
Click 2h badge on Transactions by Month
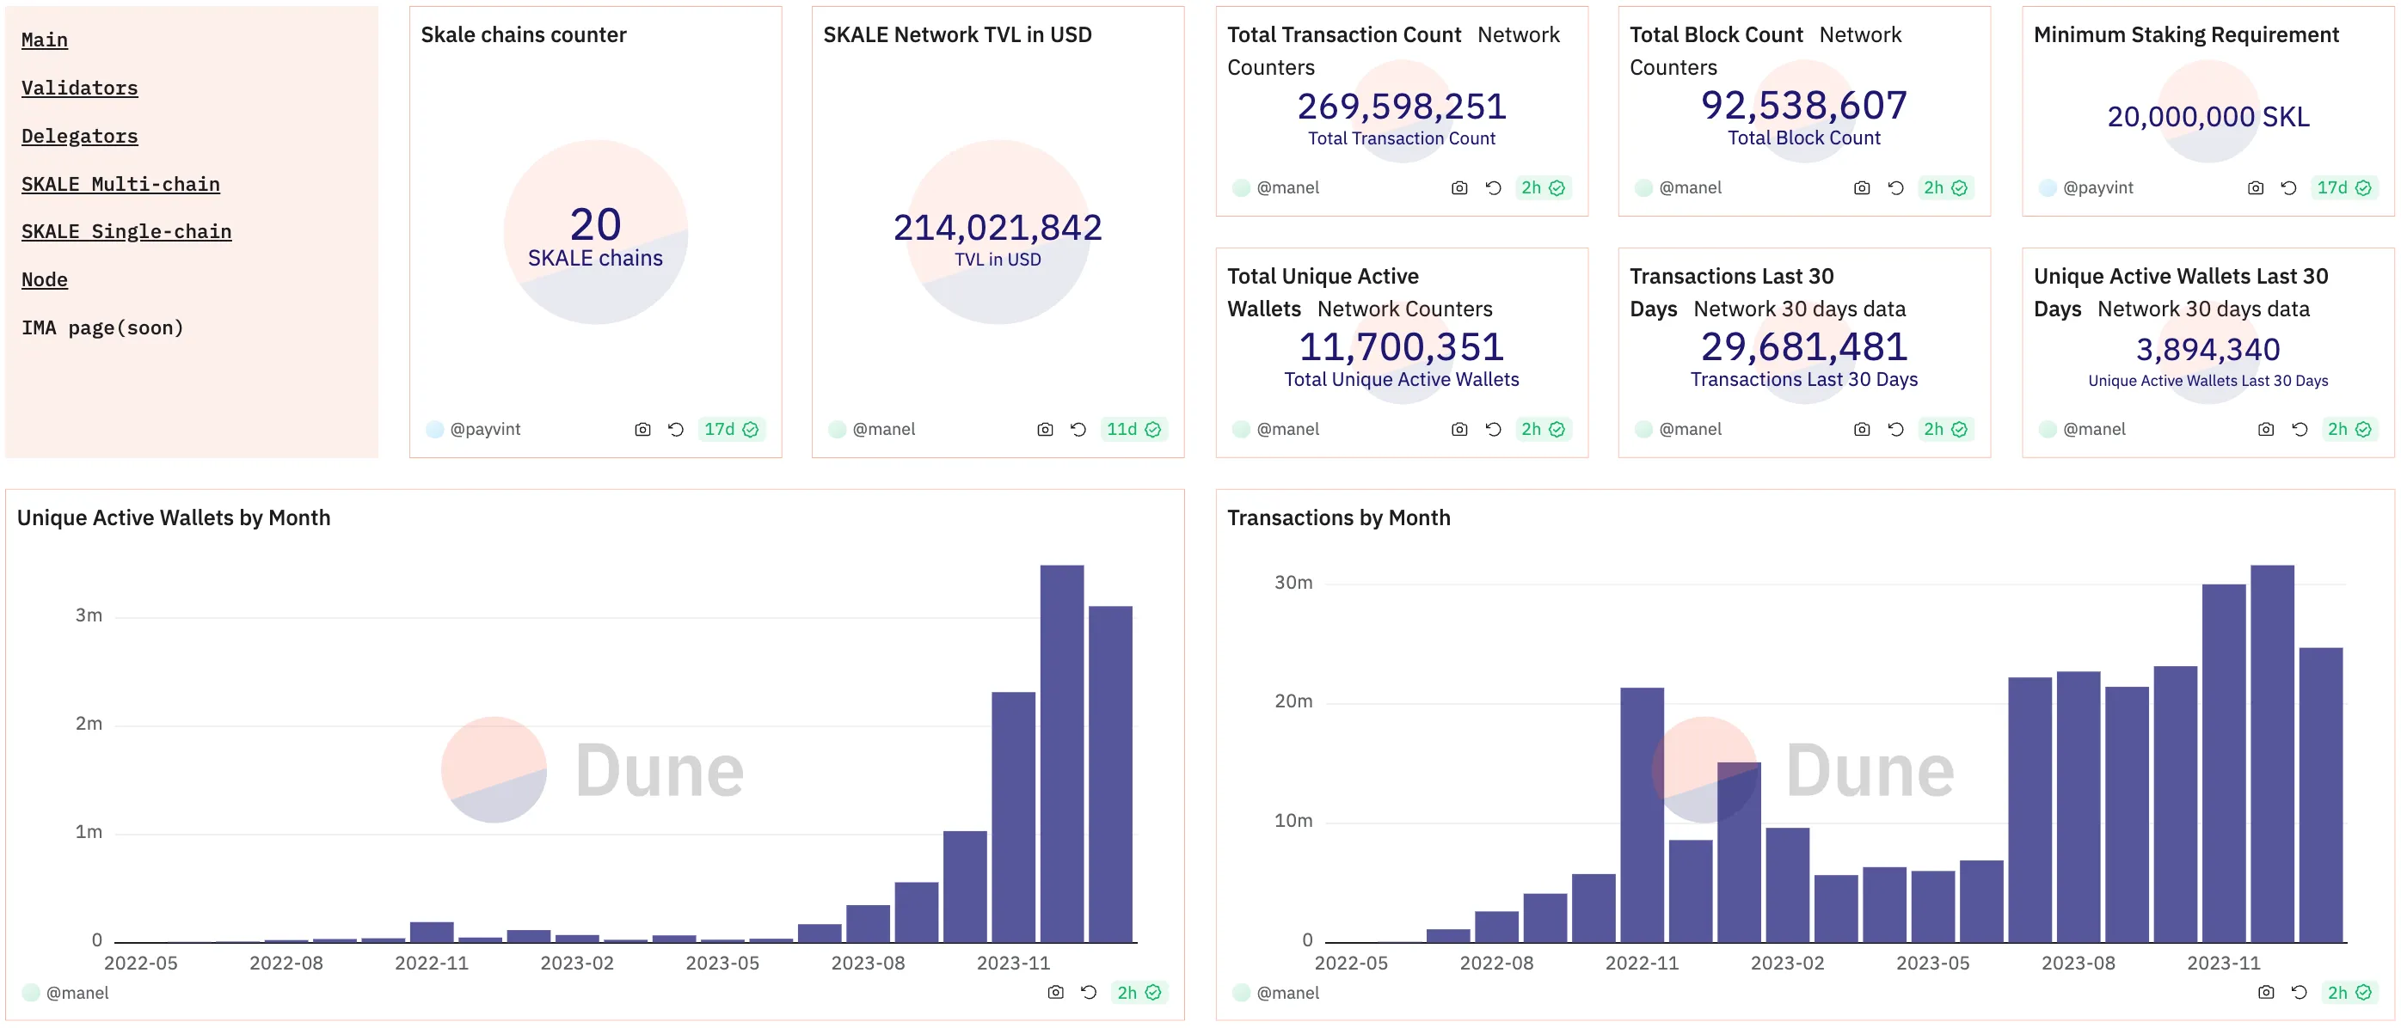(2349, 994)
